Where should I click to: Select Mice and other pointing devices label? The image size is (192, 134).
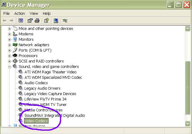[x=46, y=28]
